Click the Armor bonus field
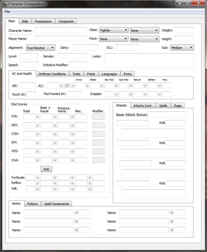 pos(80,86)
